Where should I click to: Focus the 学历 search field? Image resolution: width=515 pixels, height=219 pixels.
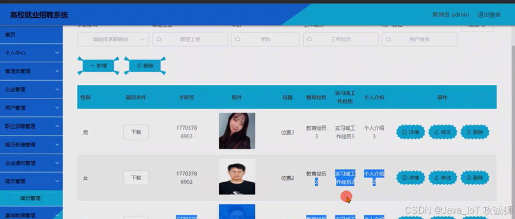[x=265, y=39]
